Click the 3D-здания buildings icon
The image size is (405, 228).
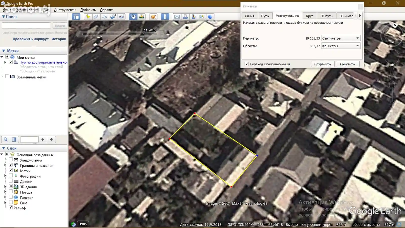(16, 187)
